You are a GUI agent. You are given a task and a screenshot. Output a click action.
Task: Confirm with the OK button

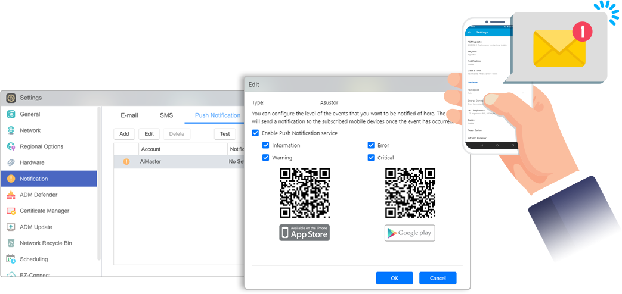(x=394, y=278)
